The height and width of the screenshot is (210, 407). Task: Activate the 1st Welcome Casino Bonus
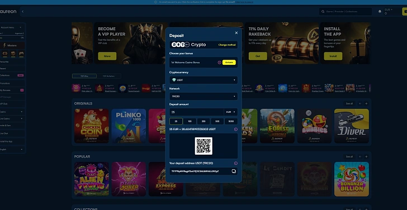[229, 63]
